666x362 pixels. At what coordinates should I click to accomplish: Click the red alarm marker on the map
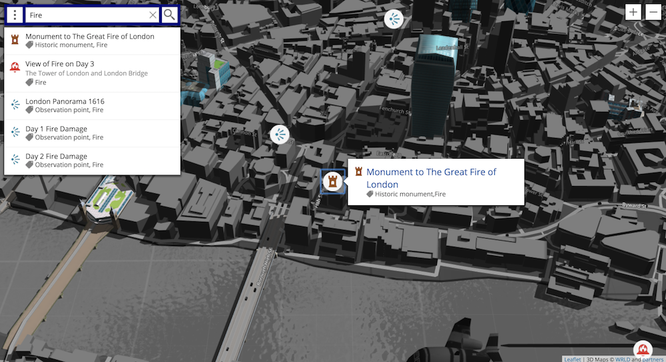(643, 349)
